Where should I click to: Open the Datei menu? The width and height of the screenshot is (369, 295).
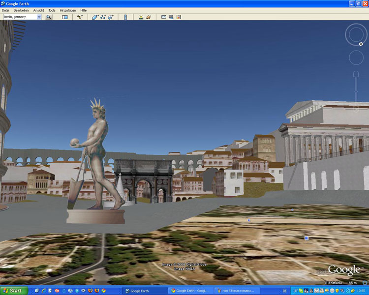(5, 10)
